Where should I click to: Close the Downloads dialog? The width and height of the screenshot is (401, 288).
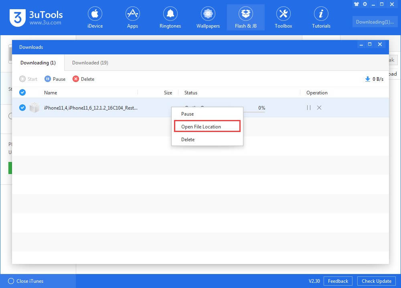pyautogui.click(x=380, y=44)
